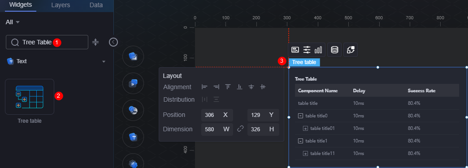
Task: Switch to the Data tab
Action: pyautogui.click(x=96, y=5)
